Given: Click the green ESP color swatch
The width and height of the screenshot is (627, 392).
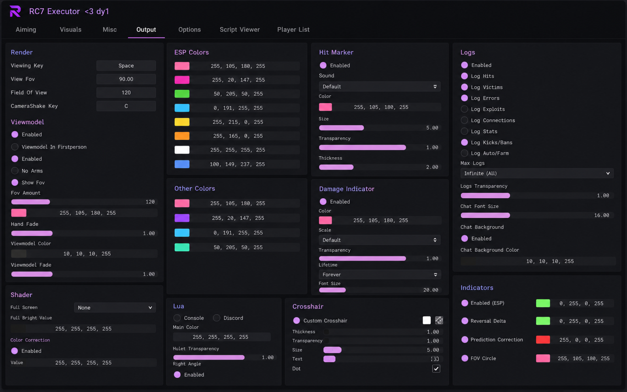Looking at the screenshot, I should (x=182, y=94).
